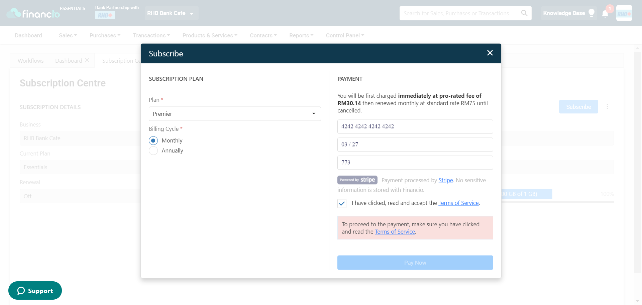
Task: Expand the Plan dropdown showing Premier
Action: pyautogui.click(x=235, y=114)
